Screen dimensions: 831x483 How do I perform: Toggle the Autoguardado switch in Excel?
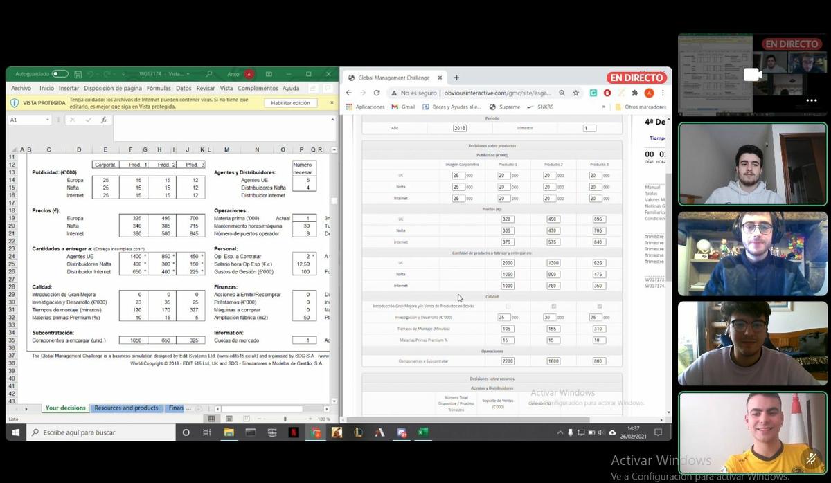tap(60, 74)
